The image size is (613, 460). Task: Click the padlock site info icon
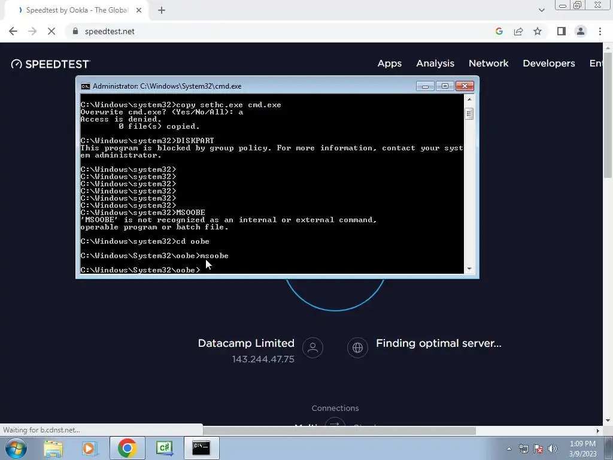click(x=75, y=31)
